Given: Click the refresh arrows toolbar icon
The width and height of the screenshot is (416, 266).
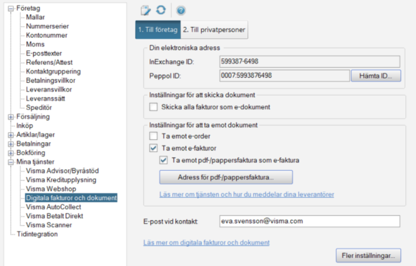Looking at the screenshot, I should pyautogui.click(x=161, y=10).
